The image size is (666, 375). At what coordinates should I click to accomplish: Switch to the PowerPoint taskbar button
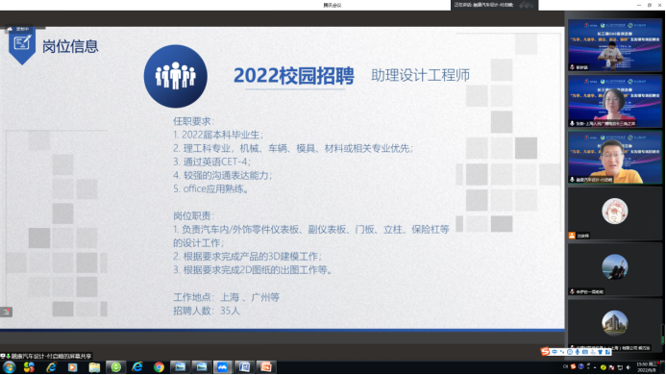click(266, 367)
